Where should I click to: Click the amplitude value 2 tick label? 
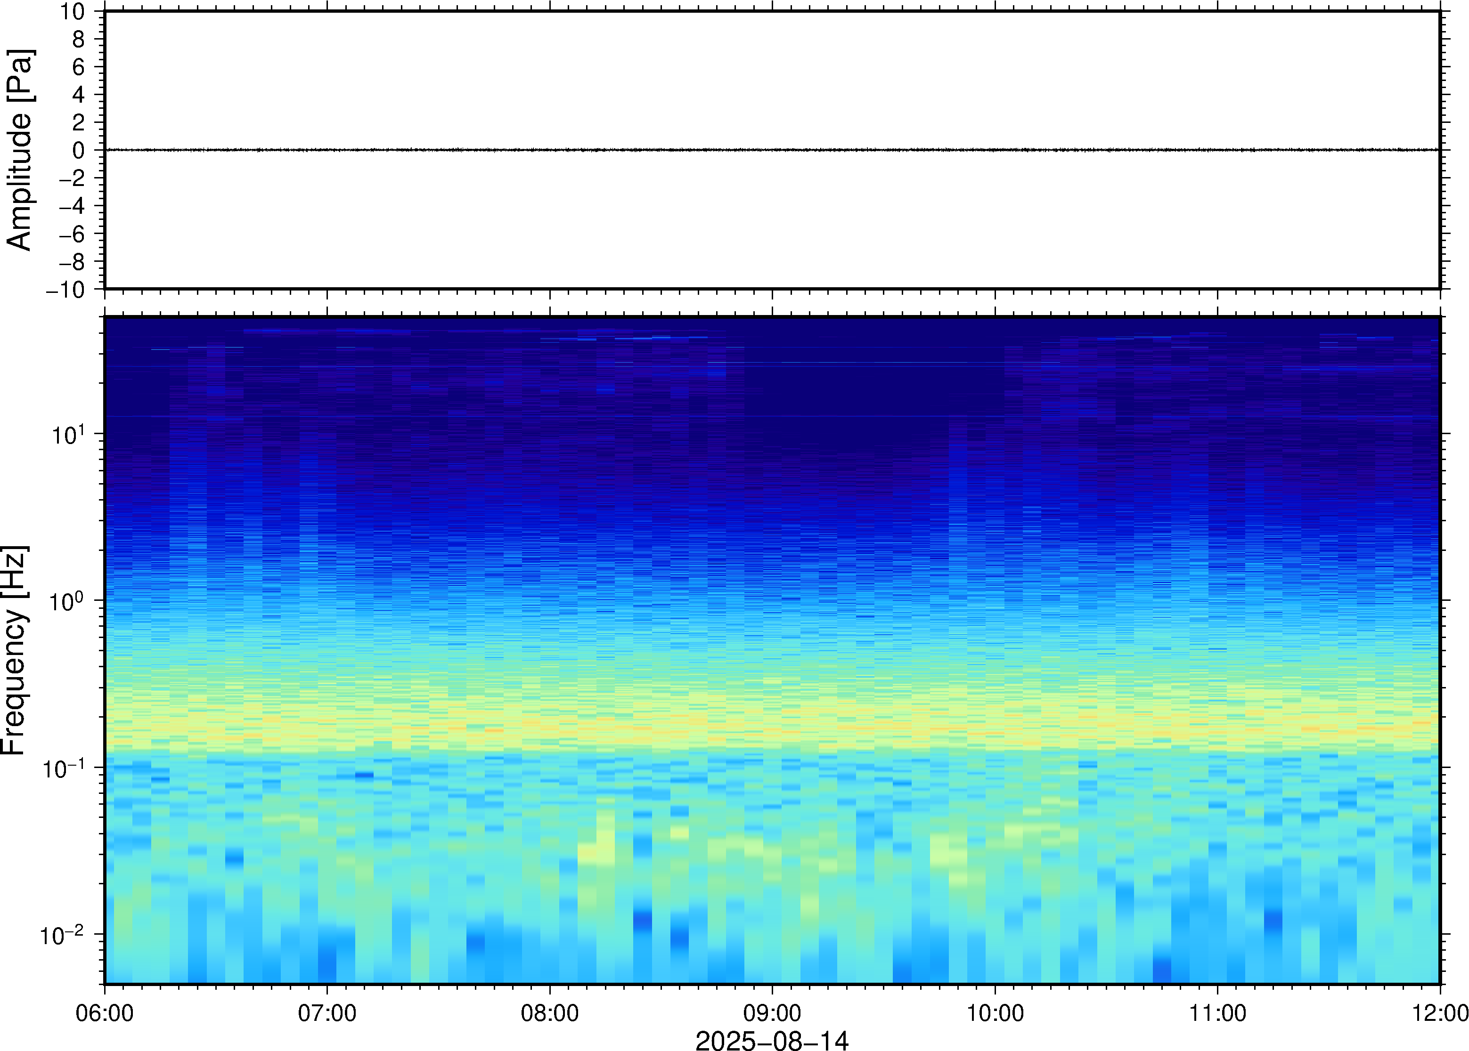[x=78, y=122]
